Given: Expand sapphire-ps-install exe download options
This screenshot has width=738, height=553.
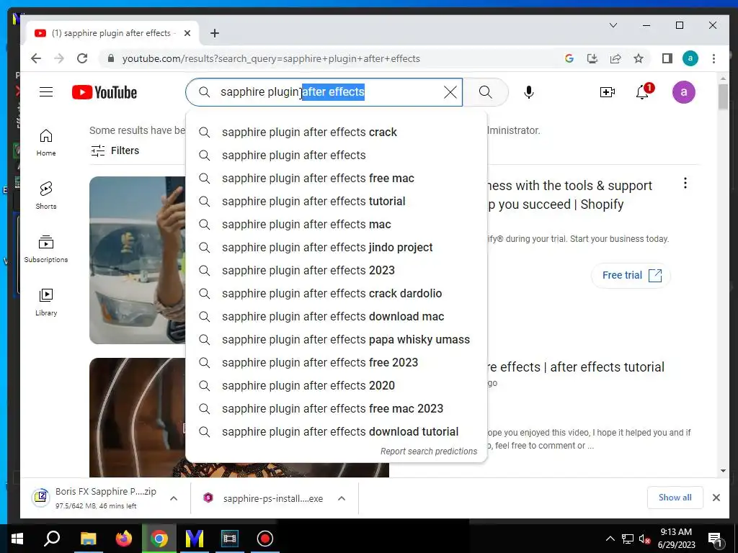Looking at the screenshot, I should [x=342, y=498].
